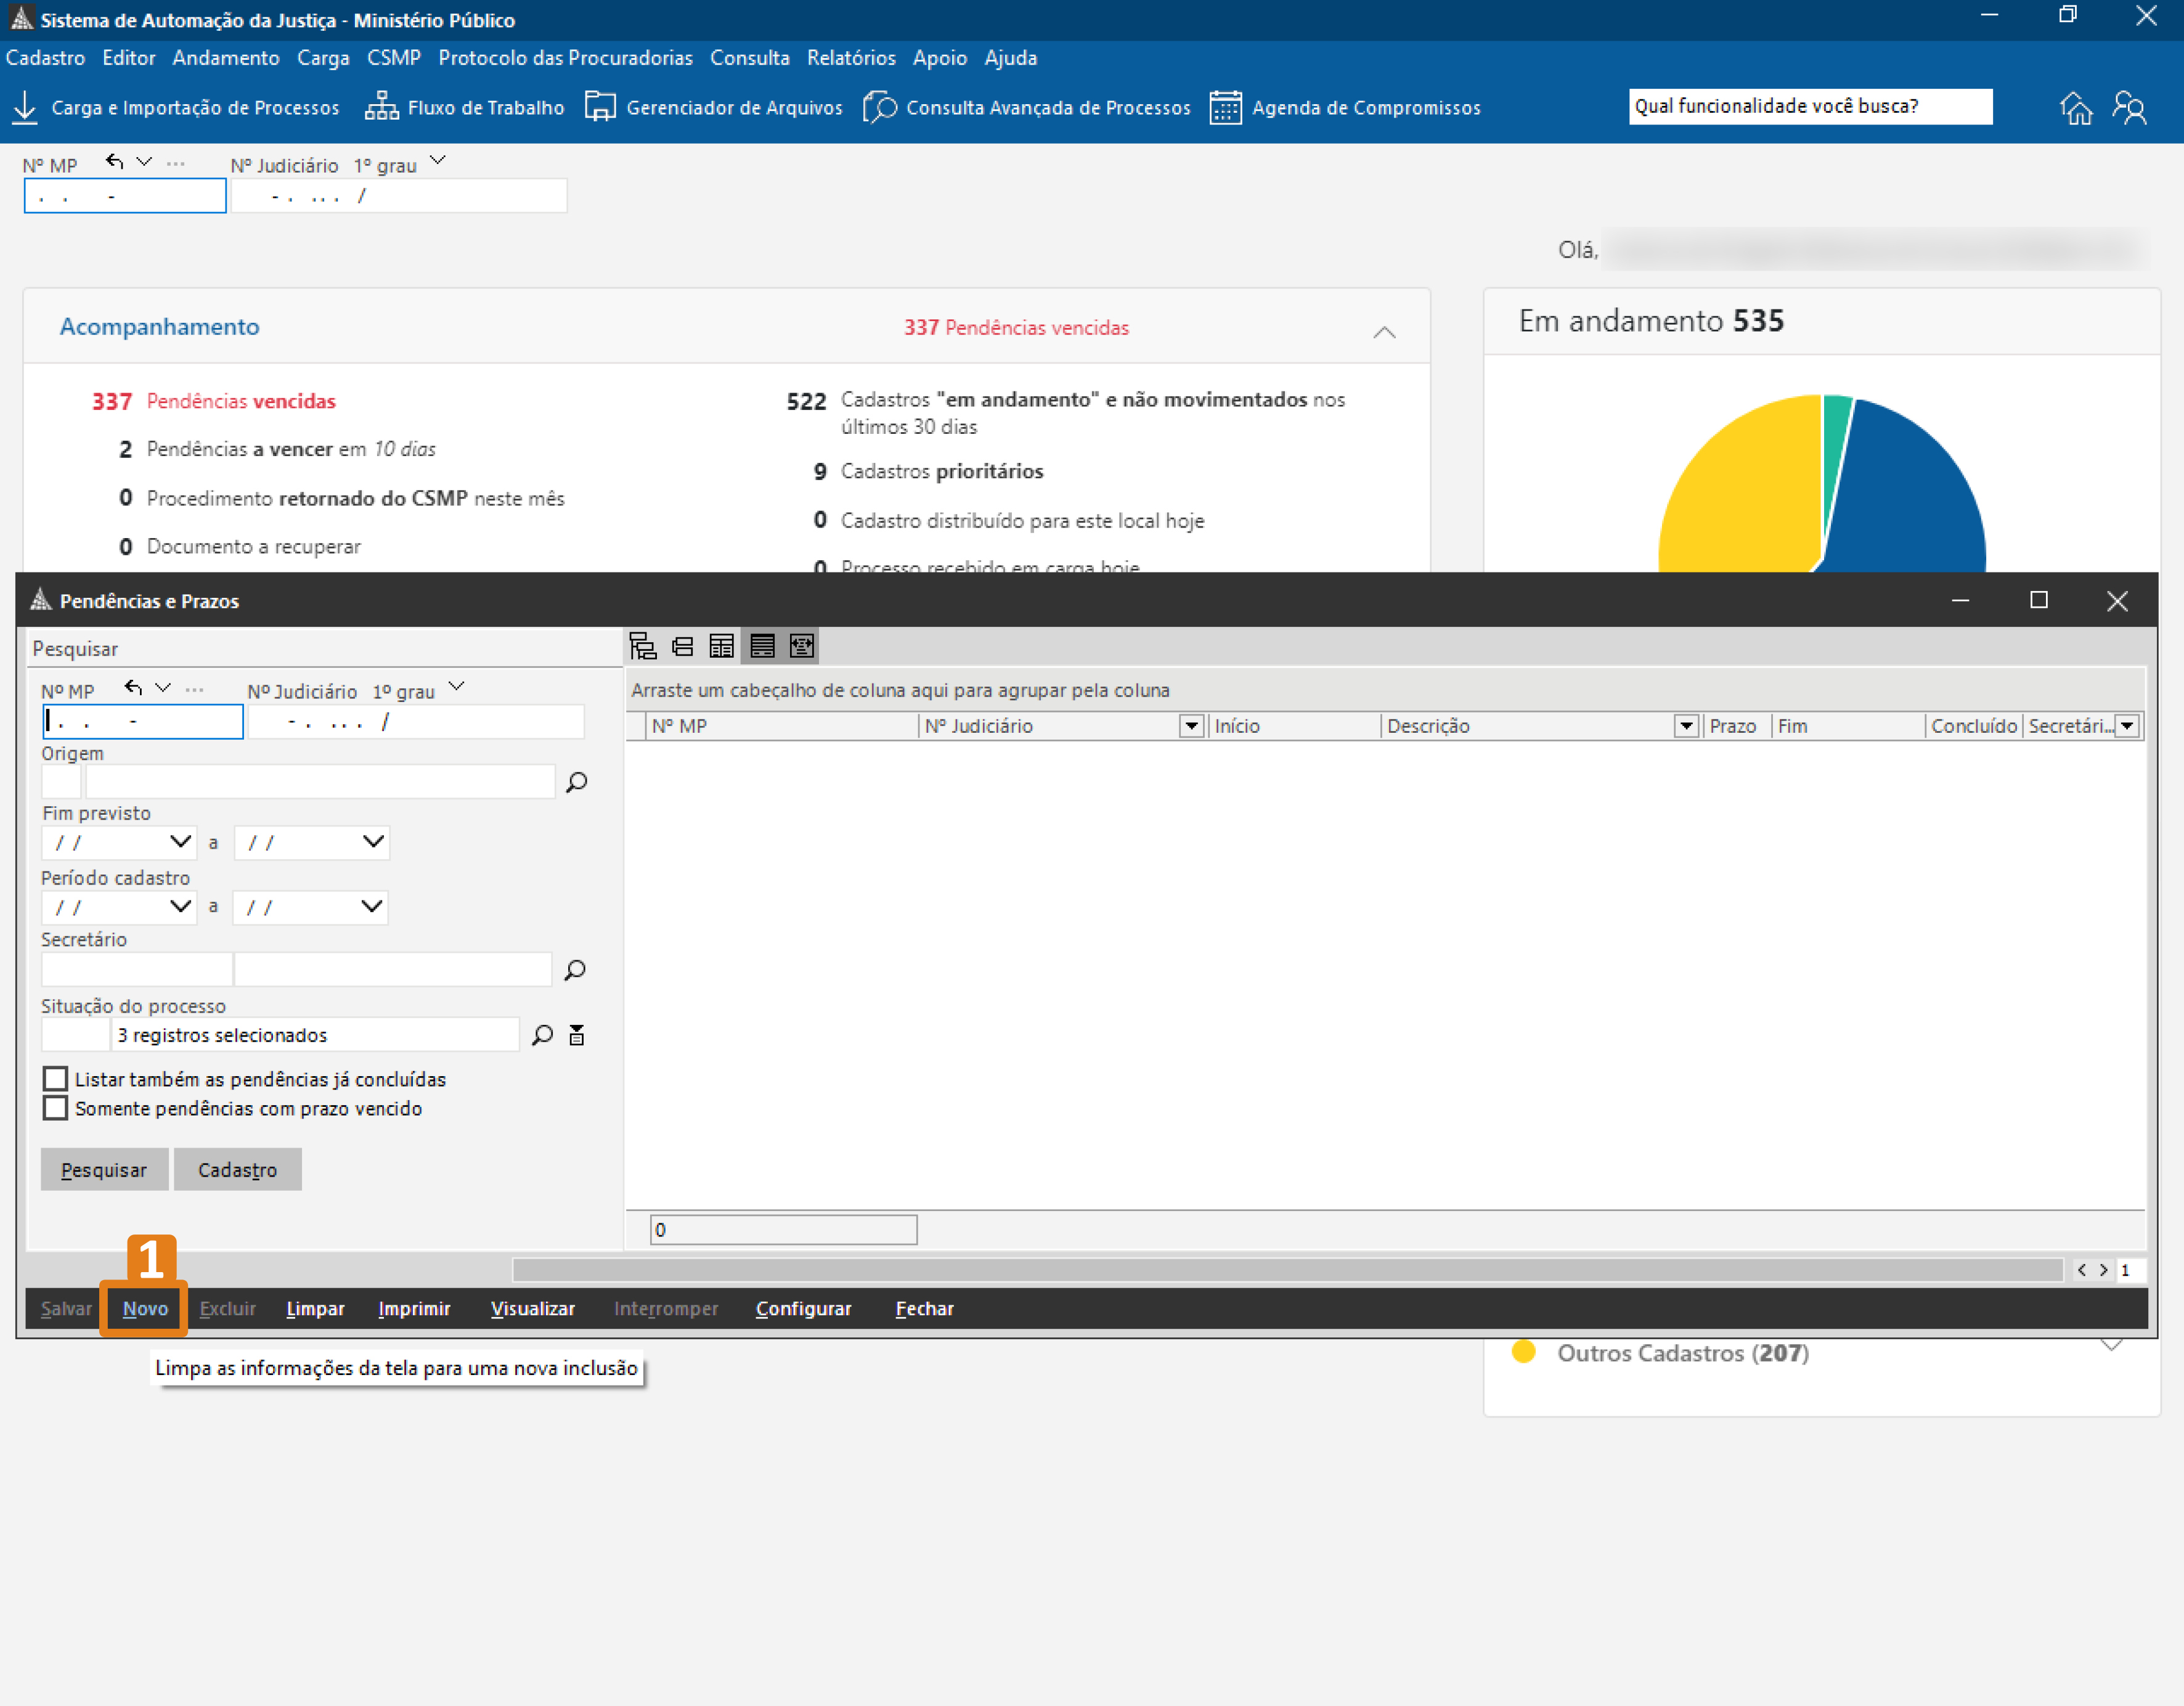Click the home icon in top bar

pyautogui.click(x=2076, y=107)
